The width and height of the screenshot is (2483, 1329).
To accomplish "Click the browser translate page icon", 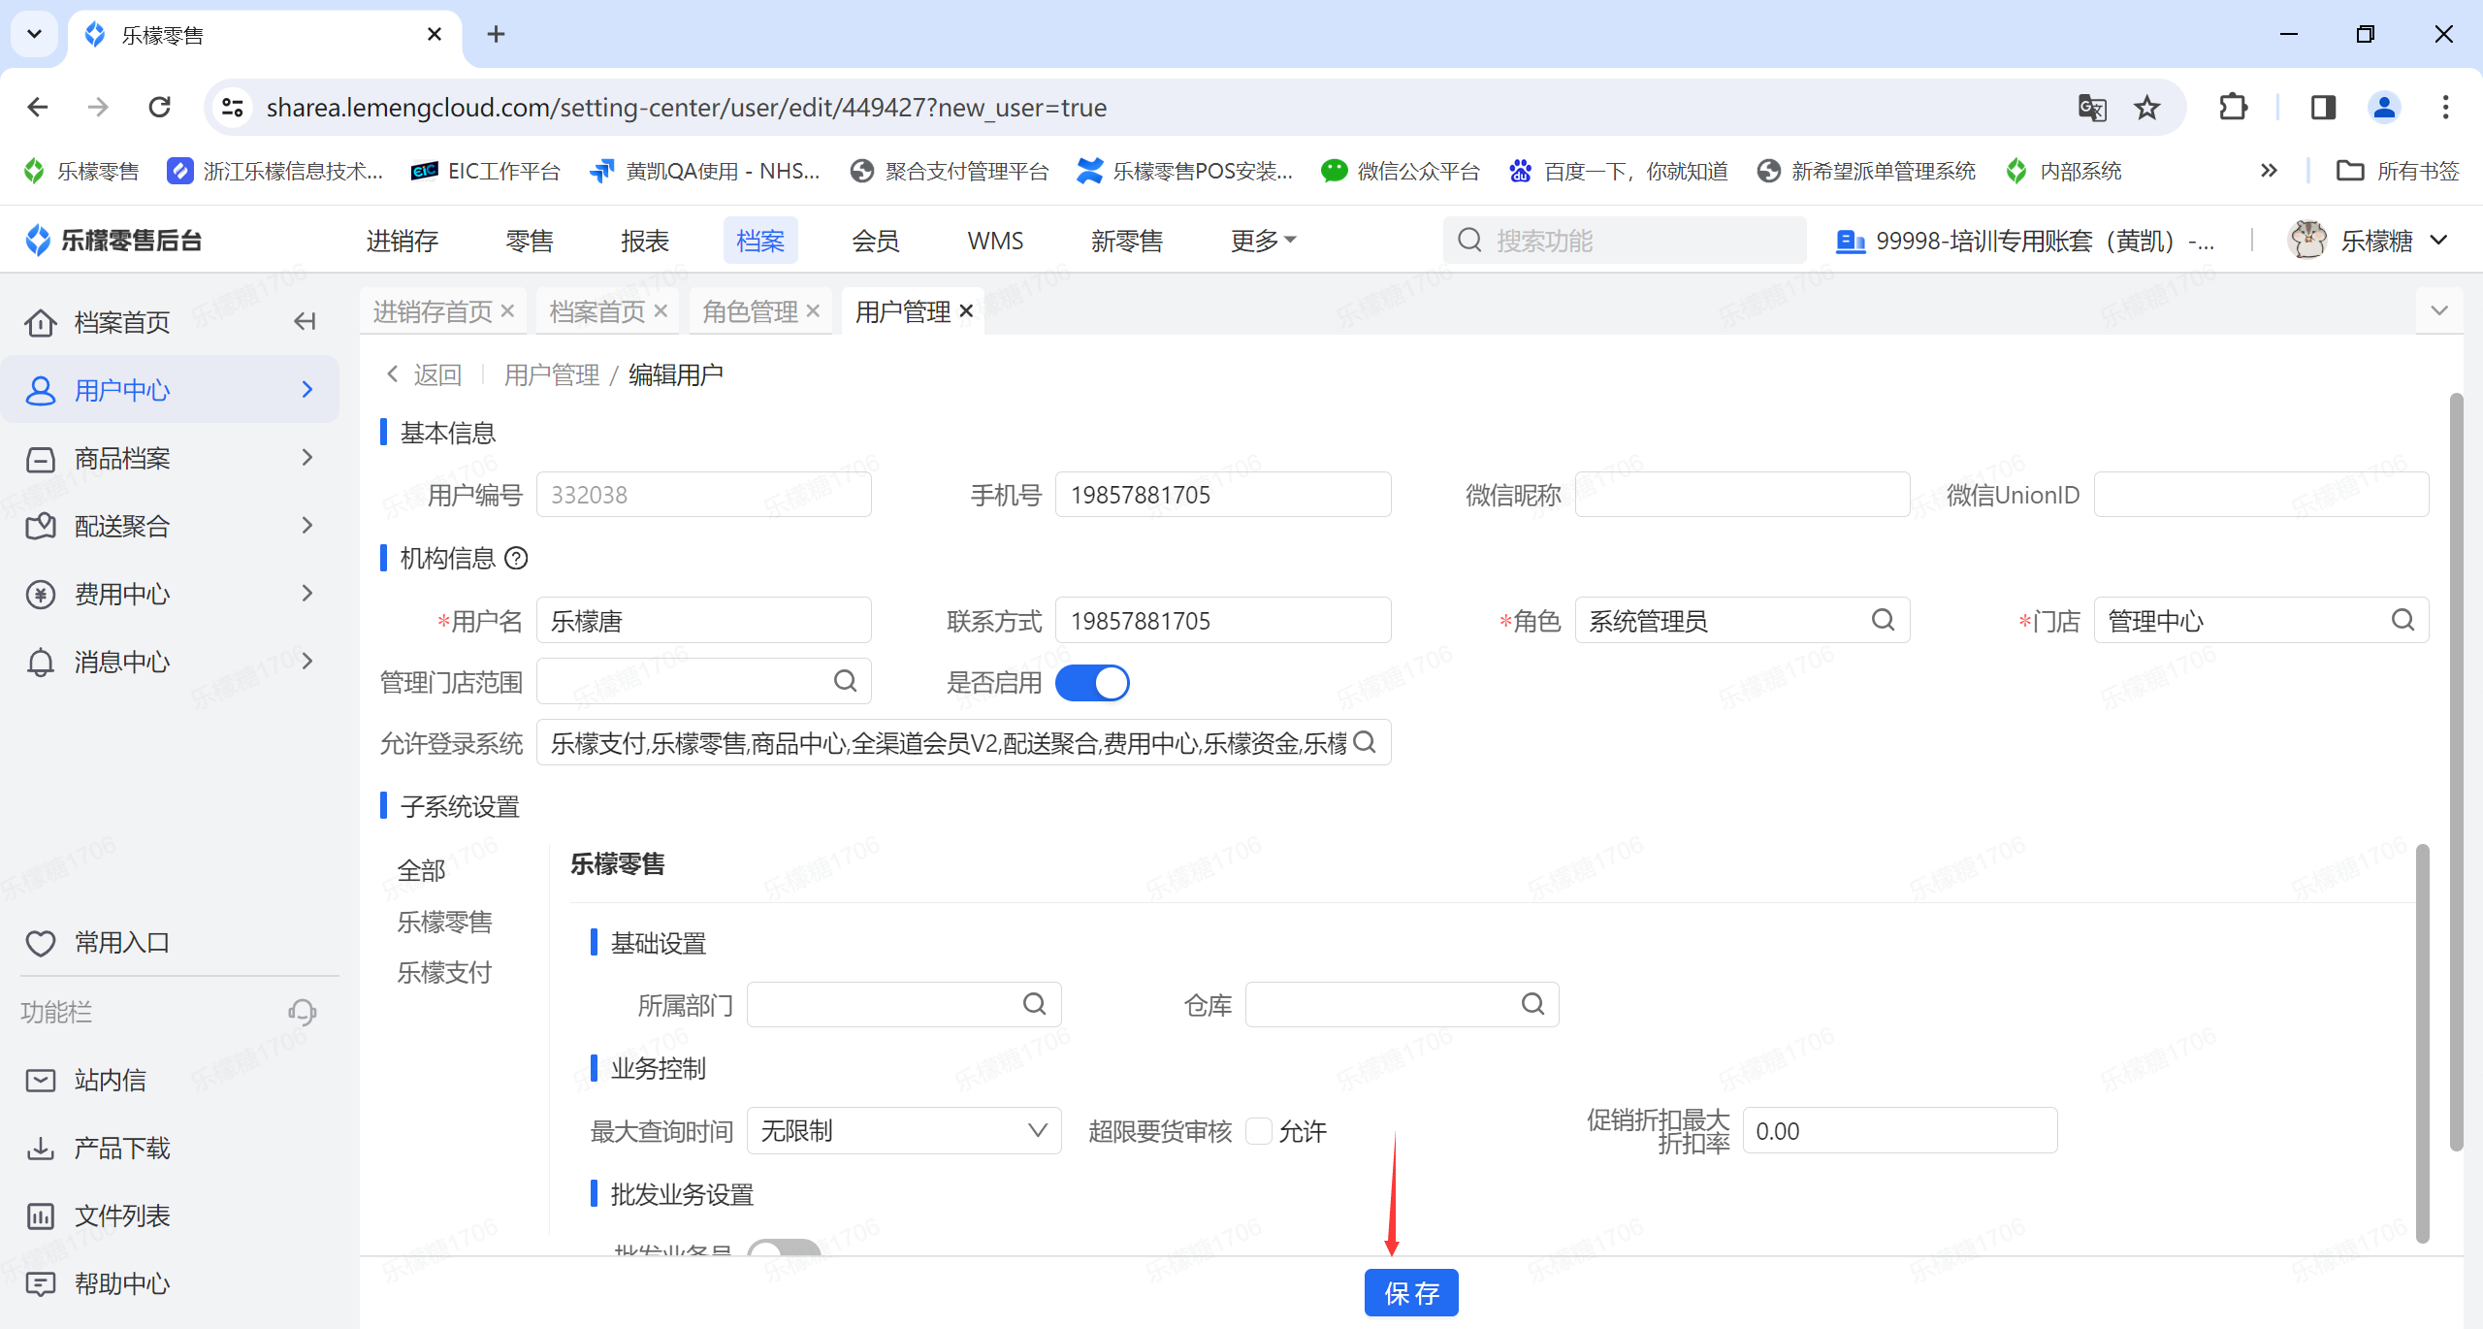I will (2092, 107).
